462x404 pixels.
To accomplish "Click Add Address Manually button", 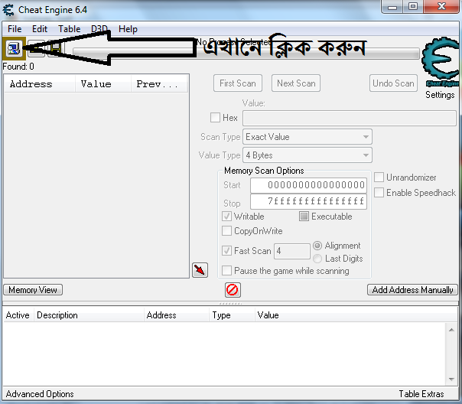I will 412,290.
